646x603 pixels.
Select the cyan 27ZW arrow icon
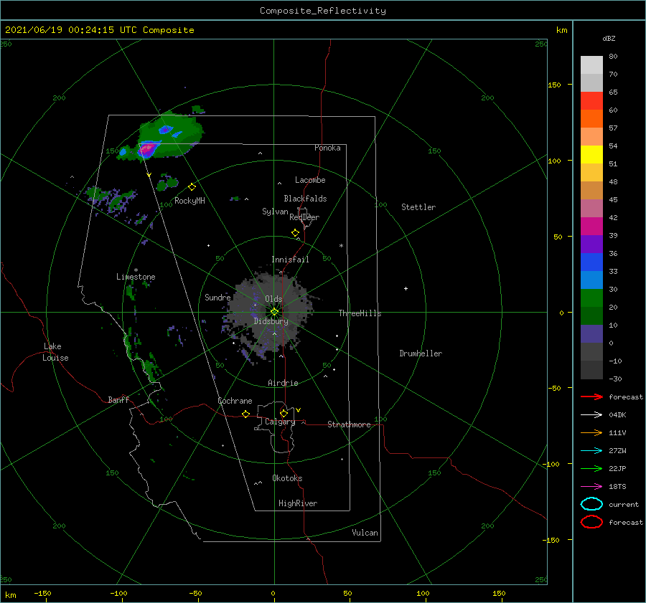click(591, 451)
